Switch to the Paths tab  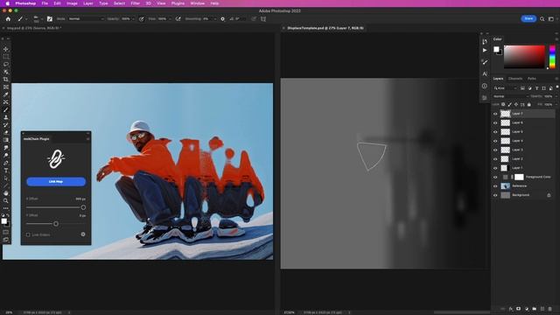(532, 79)
